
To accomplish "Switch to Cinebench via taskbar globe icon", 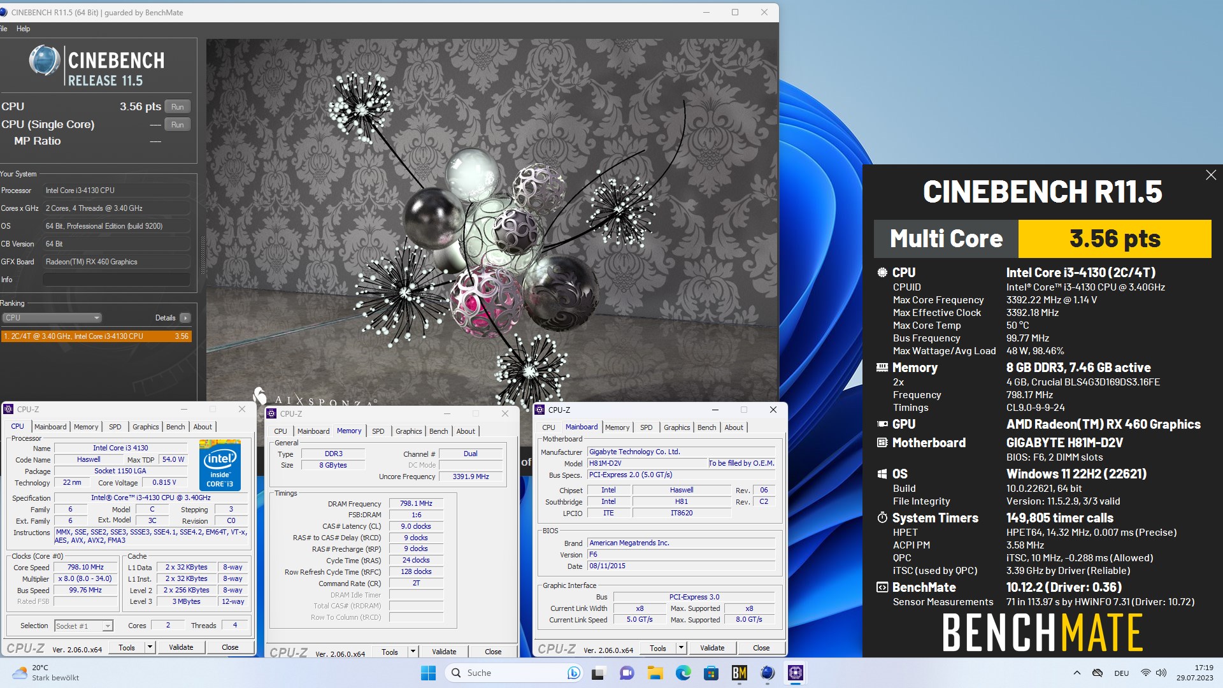I will (768, 673).
